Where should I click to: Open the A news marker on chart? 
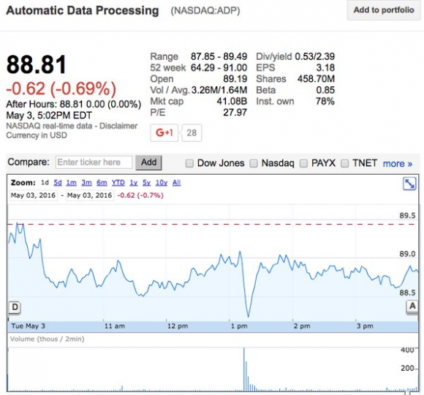[x=412, y=306]
